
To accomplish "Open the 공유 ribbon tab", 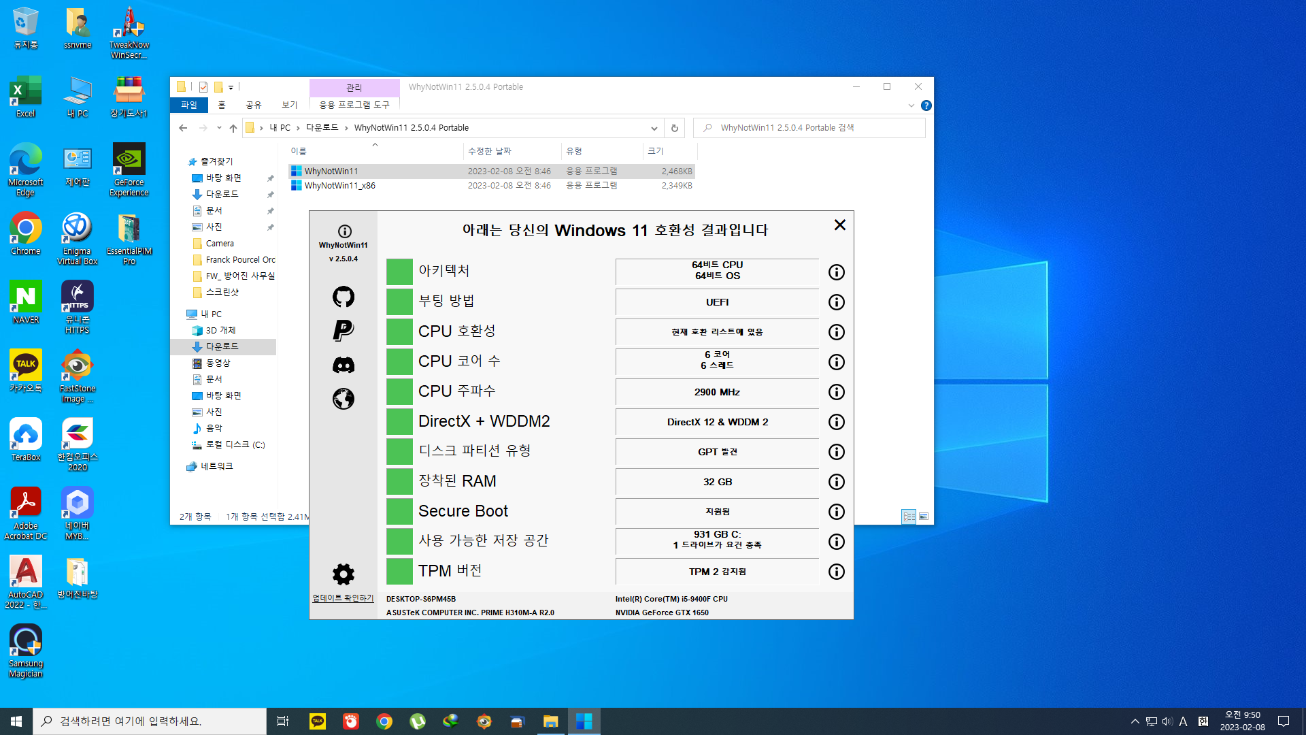I will pos(254,105).
